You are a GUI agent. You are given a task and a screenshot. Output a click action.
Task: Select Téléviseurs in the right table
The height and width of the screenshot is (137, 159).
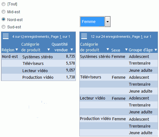pyautogui.click(x=91, y=77)
